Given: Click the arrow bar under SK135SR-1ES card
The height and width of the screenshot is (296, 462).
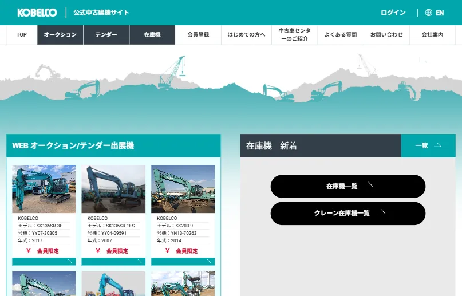Looking at the screenshot, I should [x=113, y=261].
